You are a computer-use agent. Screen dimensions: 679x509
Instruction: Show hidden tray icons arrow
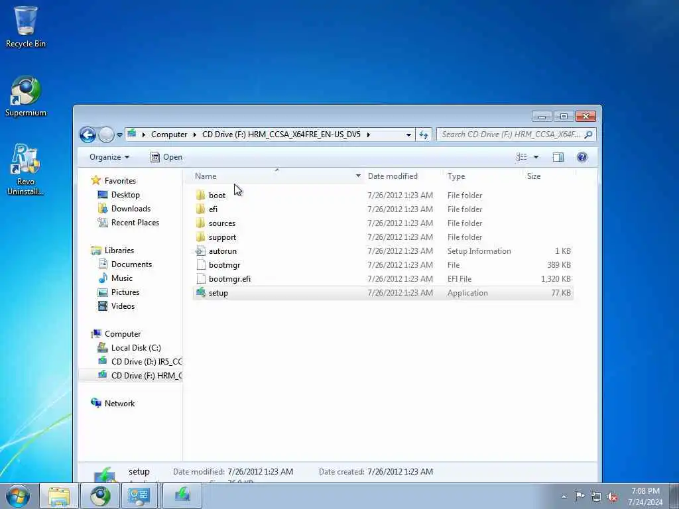[x=564, y=496]
